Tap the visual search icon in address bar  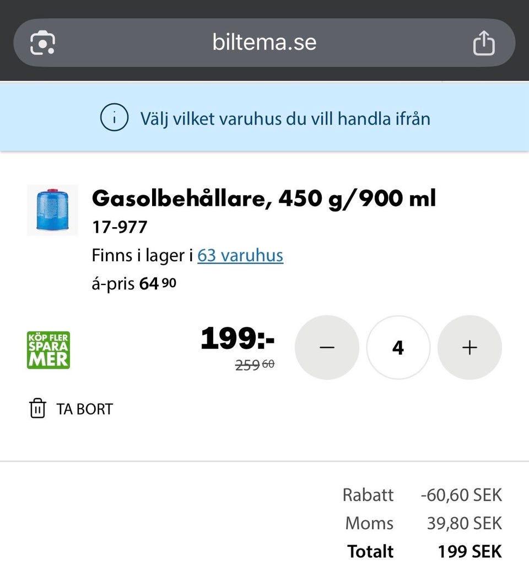(x=42, y=43)
